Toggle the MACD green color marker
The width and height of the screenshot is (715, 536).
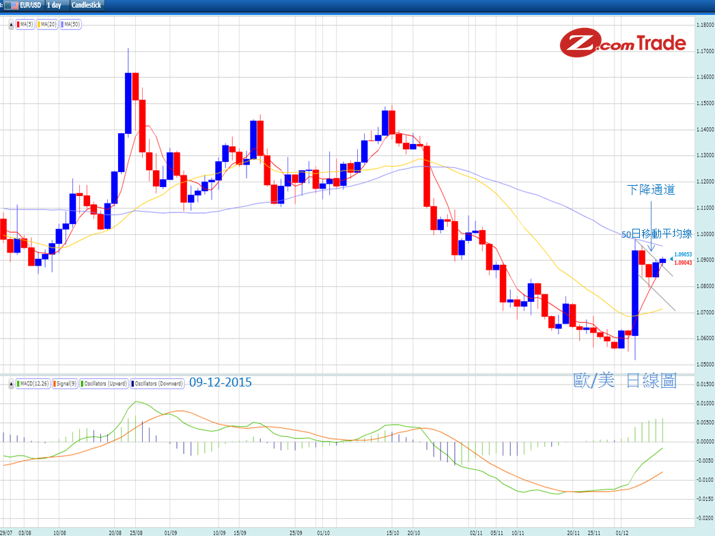[x=18, y=383]
